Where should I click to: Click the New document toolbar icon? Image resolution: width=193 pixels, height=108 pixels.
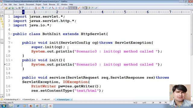pyautogui.click(x=3, y=8)
